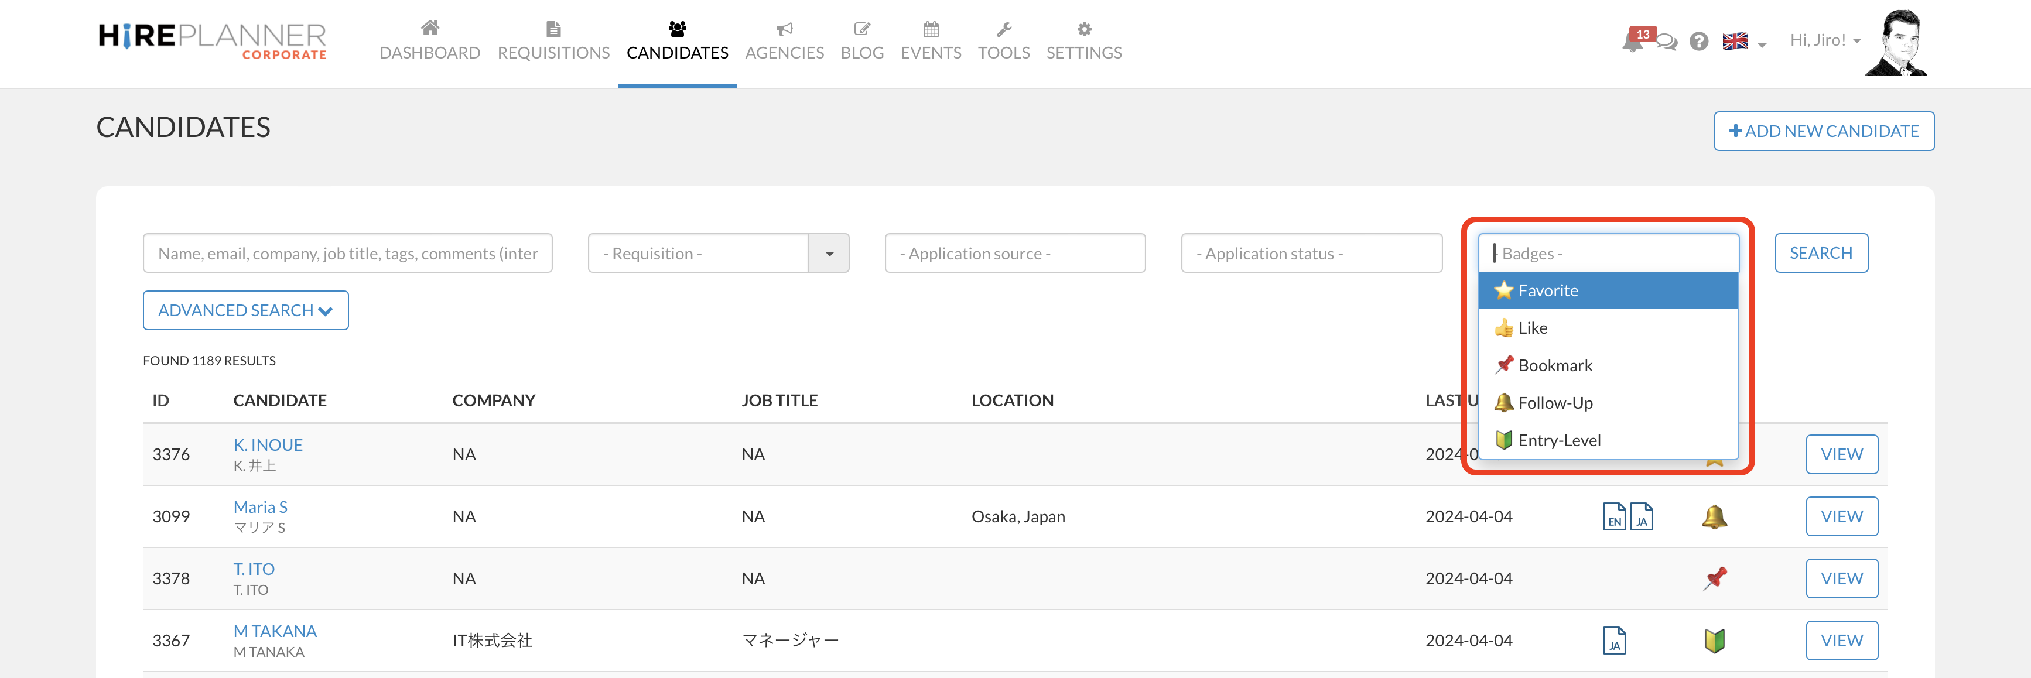The image size is (2031, 678).
Task: Click the name and email search field
Action: click(347, 253)
